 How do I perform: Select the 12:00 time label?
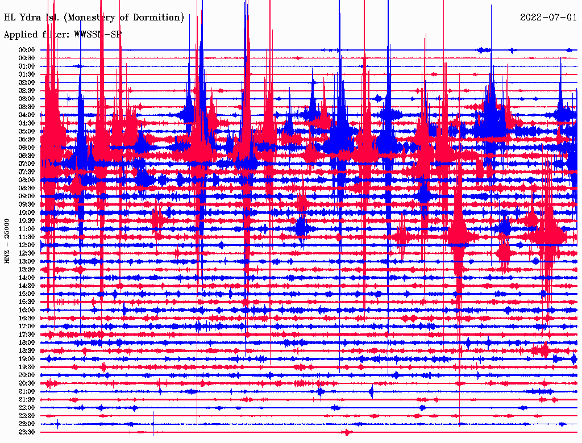coord(27,245)
